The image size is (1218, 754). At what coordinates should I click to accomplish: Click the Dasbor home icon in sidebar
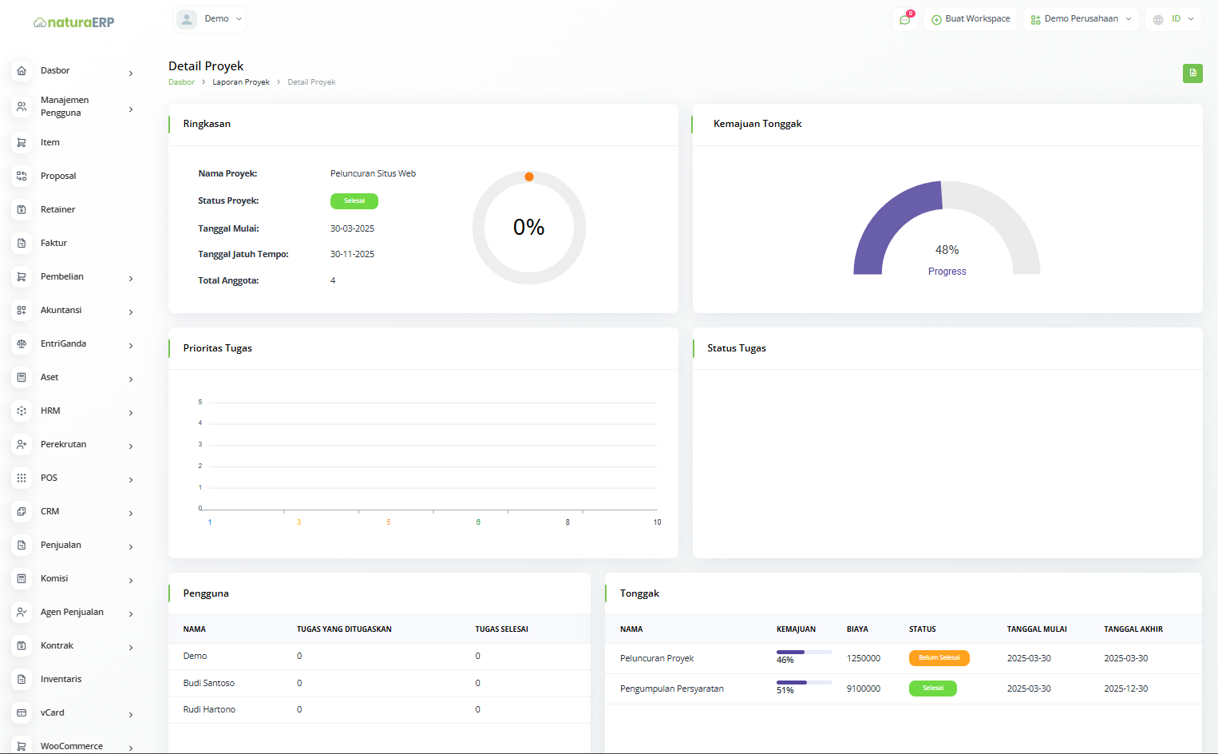pyautogui.click(x=22, y=71)
